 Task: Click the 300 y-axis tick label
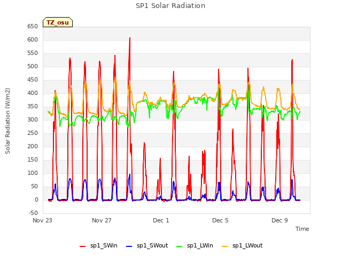point(33,119)
